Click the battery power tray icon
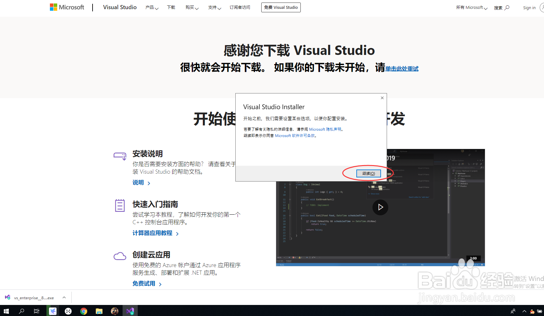This screenshot has width=544, height=316. tap(540, 311)
